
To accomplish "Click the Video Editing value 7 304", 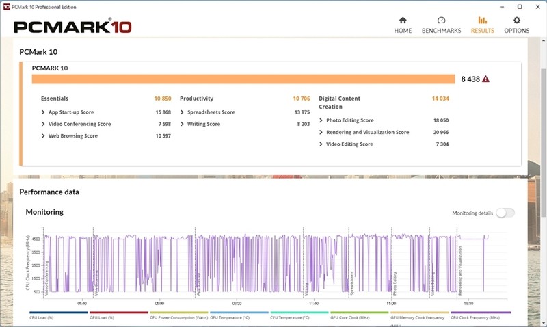I will 442,144.
